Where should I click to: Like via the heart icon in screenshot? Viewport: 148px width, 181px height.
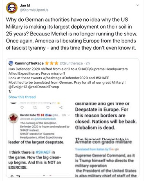click(x=48, y=107)
